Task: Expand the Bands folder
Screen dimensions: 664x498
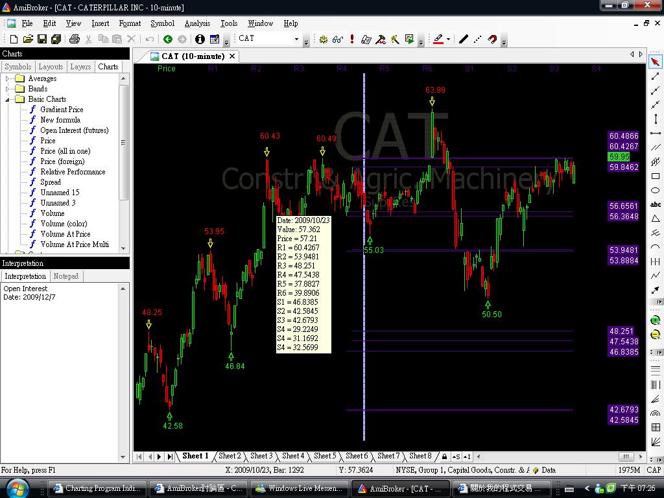Action: point(7,89)
